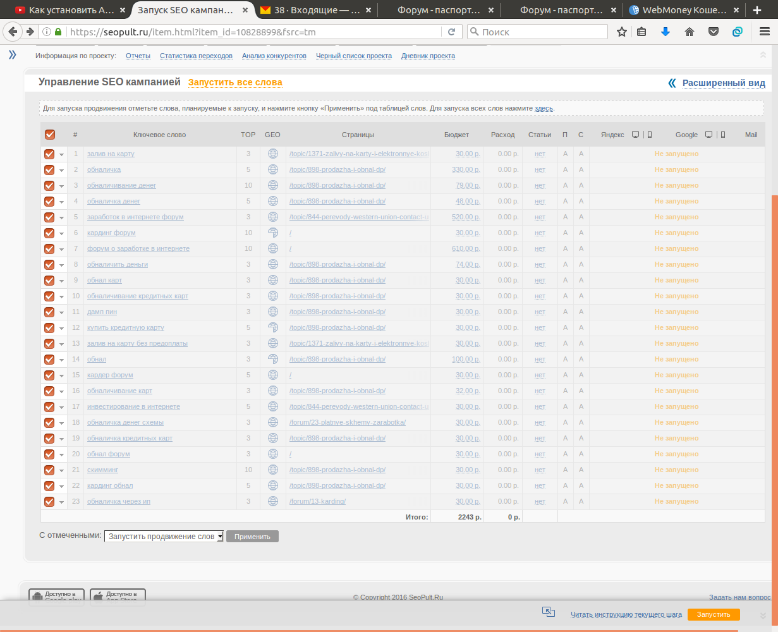This screenshot has height=632, width=778.
Task: Uncheck checkbox for обнал форум row
Action: point(49,454)
